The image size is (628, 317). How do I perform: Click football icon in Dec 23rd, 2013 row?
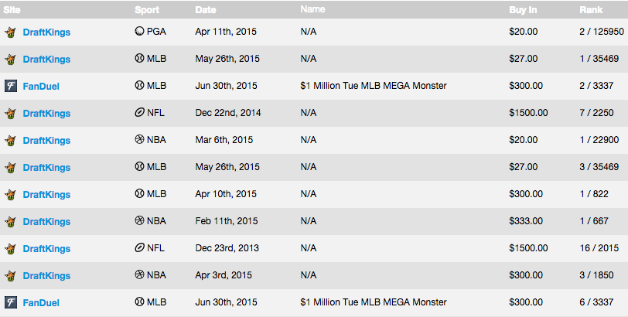(139, 247)
